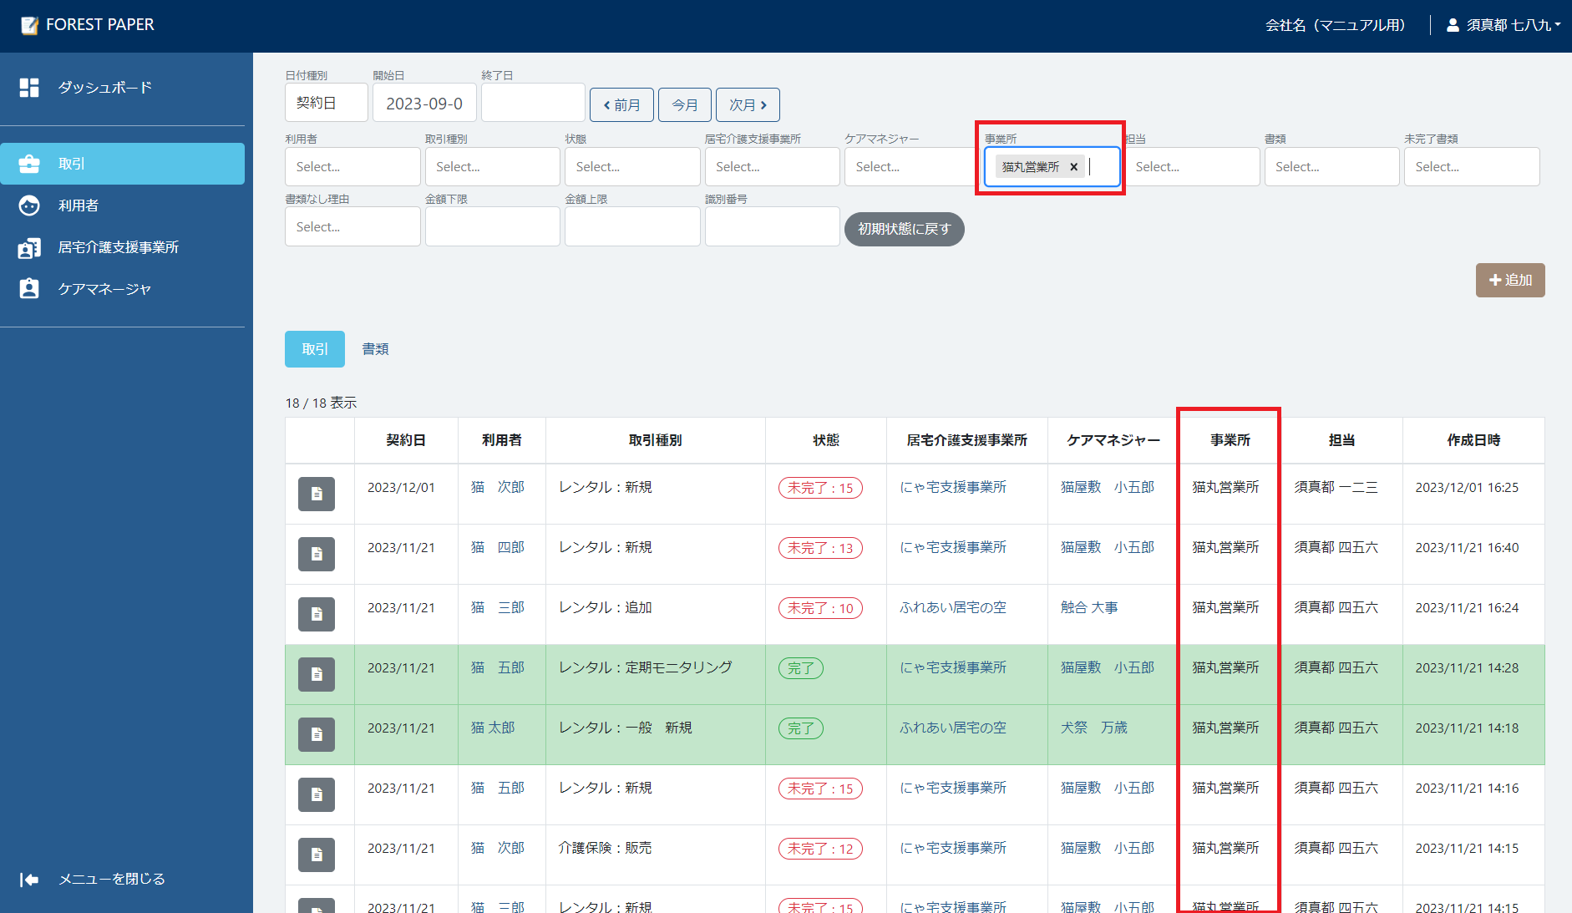The height and width of the screenshot is (913, 1572).
Task: Click the 終了日 end date field
Action: click(532, 104)
